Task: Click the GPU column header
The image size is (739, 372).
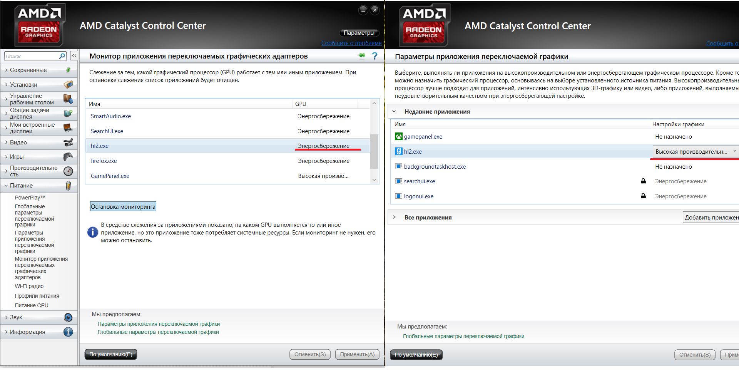Action: (325, 104)
